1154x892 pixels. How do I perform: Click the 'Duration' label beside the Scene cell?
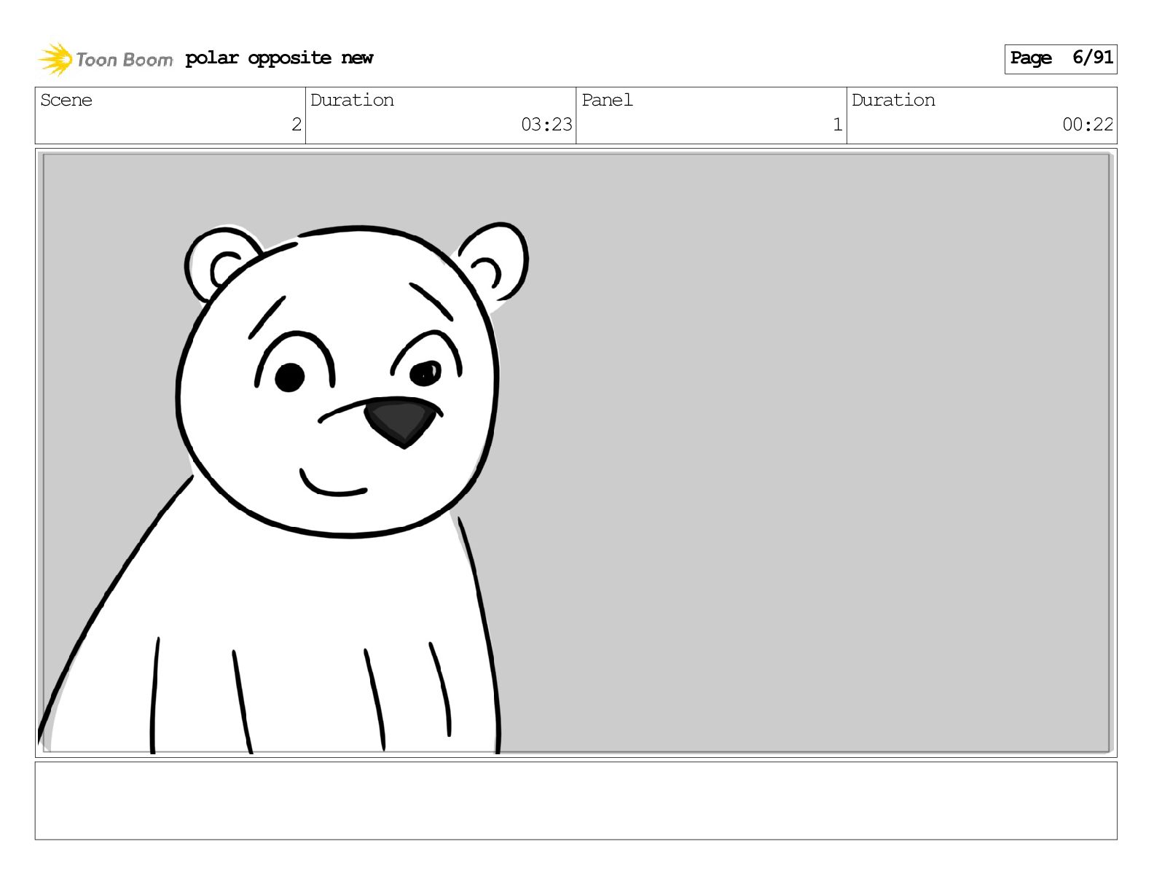pos(352,100)
